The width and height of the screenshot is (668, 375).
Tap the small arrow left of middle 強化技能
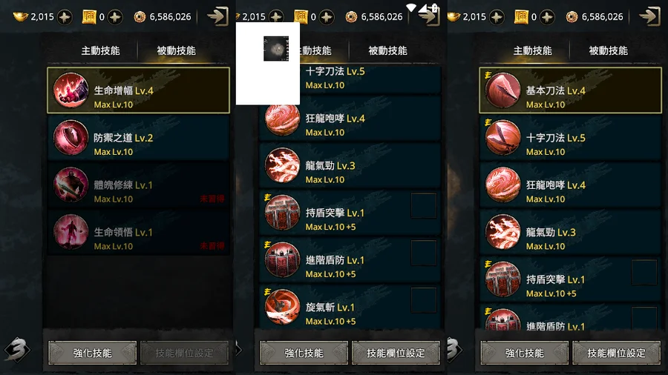(238, 350)
